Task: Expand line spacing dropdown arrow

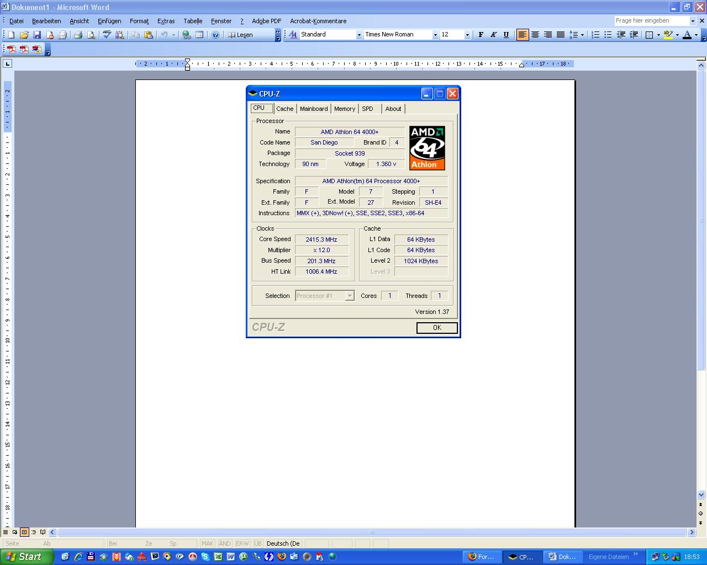Action: point(582,35)
